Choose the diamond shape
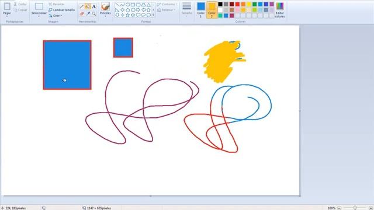 (x=122, y=10)
